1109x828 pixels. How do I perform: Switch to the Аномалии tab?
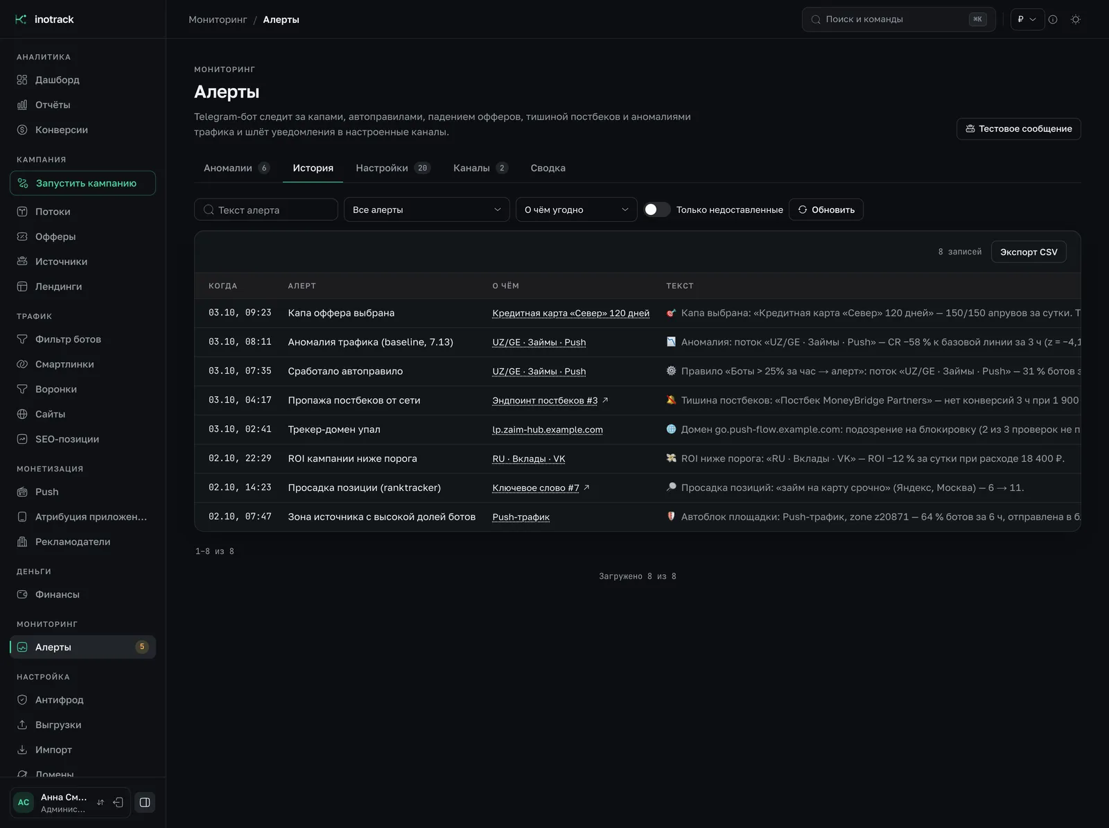click(x=236, y=168)
